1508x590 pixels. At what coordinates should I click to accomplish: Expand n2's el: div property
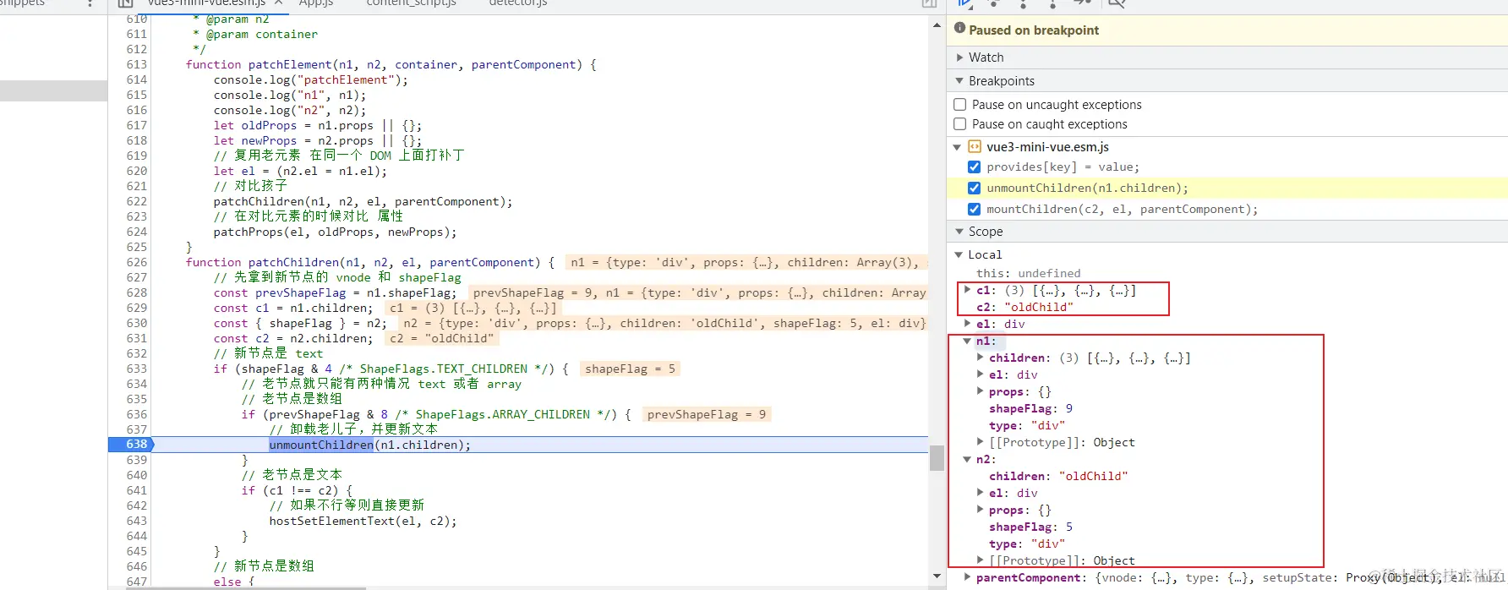pyautogui.click(x=980, y=493)
